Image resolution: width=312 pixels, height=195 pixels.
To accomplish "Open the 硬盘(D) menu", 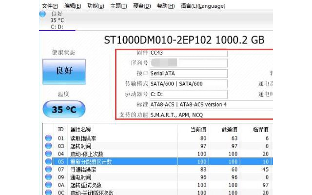I will coord(142,6).
